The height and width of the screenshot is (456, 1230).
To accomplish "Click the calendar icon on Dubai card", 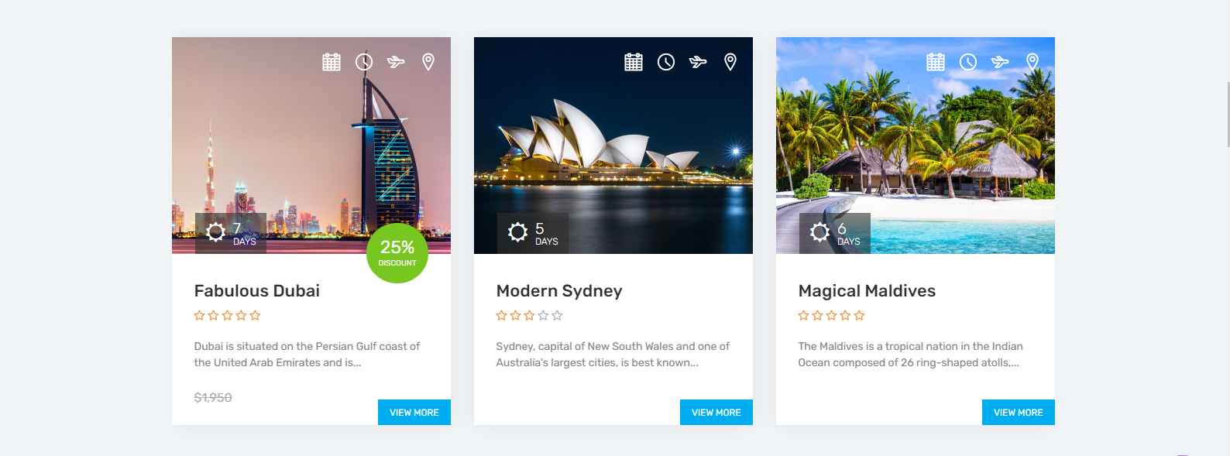I will [x=332, y=62].
